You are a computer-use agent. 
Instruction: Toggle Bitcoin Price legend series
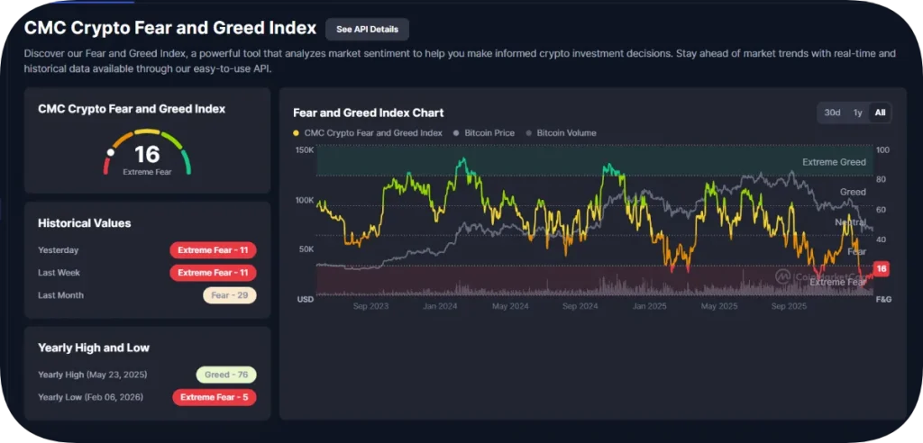(484, 133)
